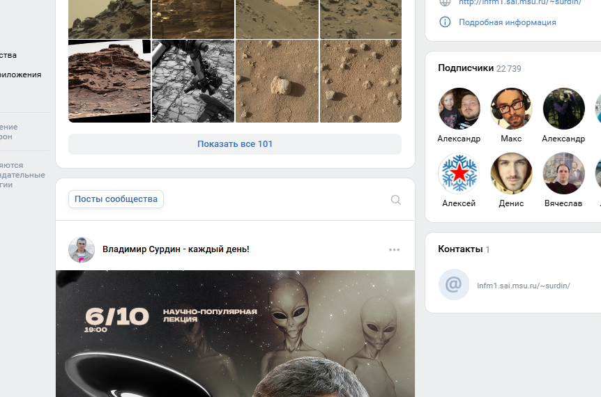This screenshot has width=601, height=397.
Task: Open the infm1.sai.msu.ru/~surdin website link
Action: [520, 2]
